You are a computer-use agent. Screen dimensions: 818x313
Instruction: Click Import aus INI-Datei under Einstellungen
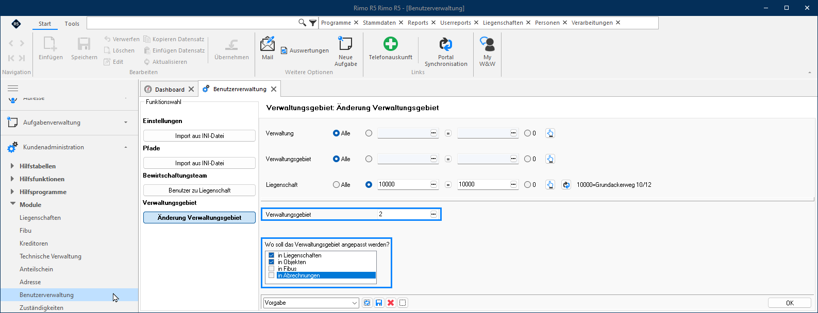[199, 136]
